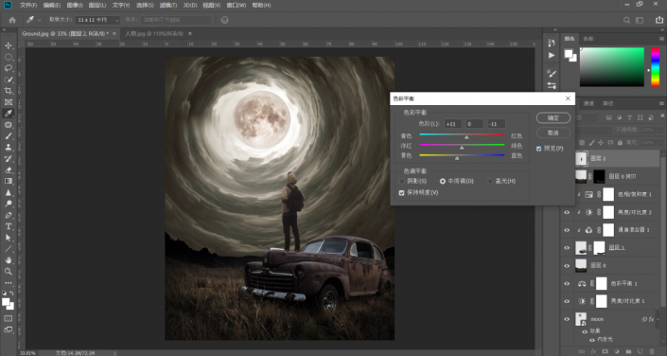Hide the Channel Mixer 1 layer
667x356 pixels.
point(567,230)
